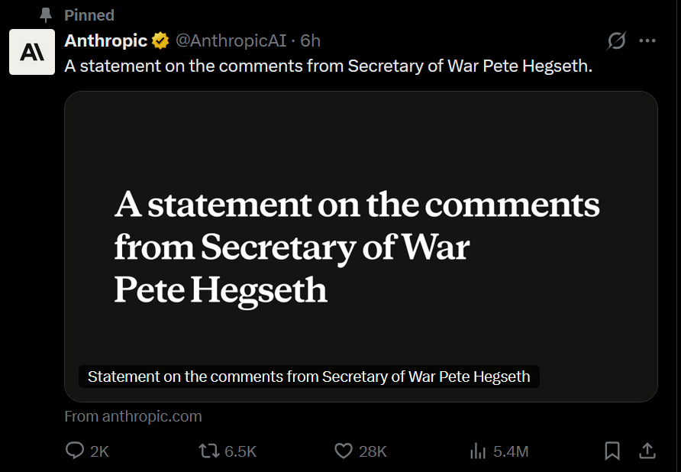Click the 5.4M views count
The image size is (681, 472).
(511, 451)
